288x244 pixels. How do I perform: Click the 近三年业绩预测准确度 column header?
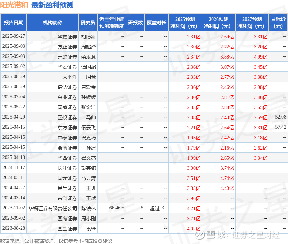point(112,22)
